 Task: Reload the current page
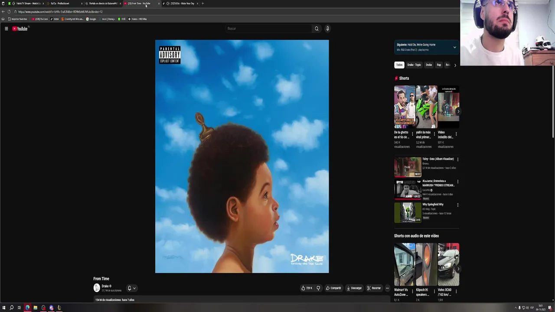click(9, 12)
